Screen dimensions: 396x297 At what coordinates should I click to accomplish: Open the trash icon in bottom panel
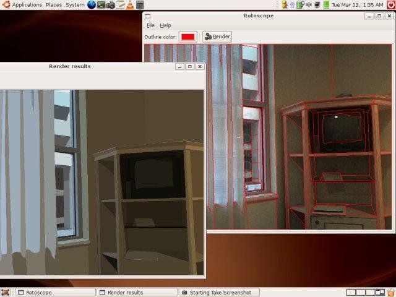(x=391, y=293)
